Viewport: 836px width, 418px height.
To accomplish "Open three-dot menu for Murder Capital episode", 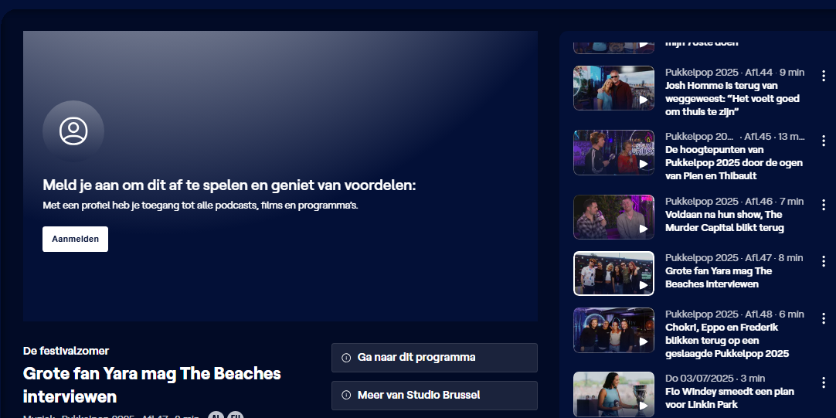I will [823, 205].
